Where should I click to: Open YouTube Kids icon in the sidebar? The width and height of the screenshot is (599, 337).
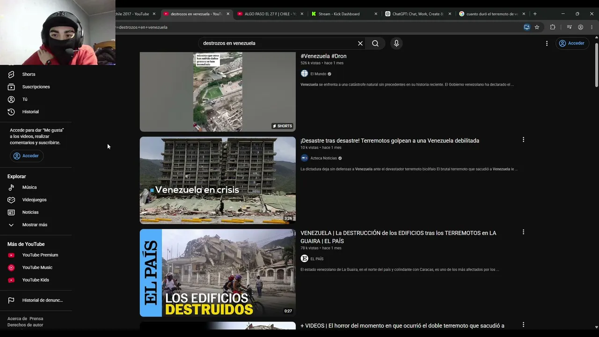pos(11,280)
